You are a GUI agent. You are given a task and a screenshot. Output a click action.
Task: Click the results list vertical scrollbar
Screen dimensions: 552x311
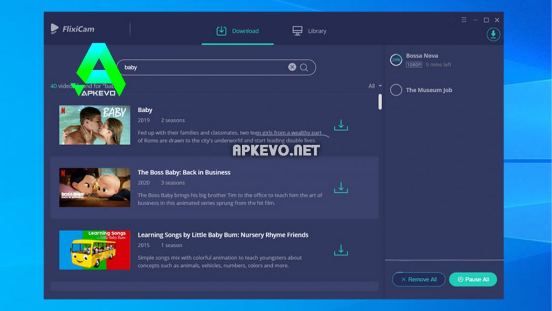(380, 102)
